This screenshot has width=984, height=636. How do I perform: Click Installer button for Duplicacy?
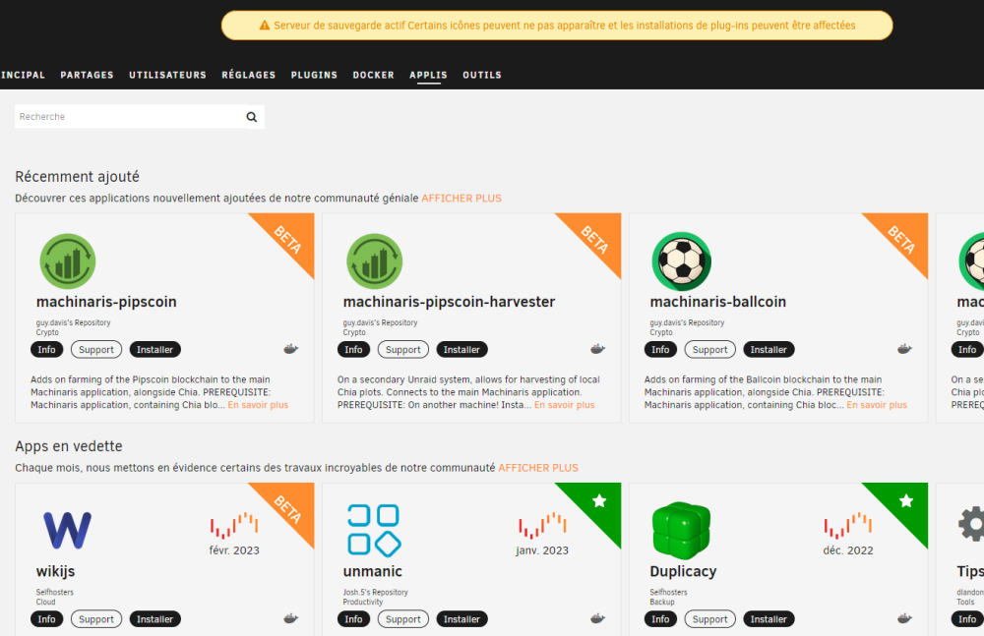tap(769, 619)
